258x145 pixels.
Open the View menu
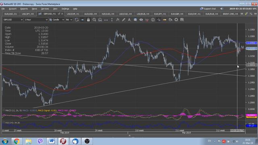point(55,9)
